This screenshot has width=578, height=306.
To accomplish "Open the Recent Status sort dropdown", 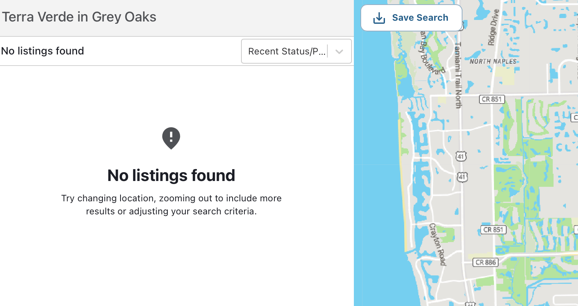I will pyautogui.click(x=287, y=51).
